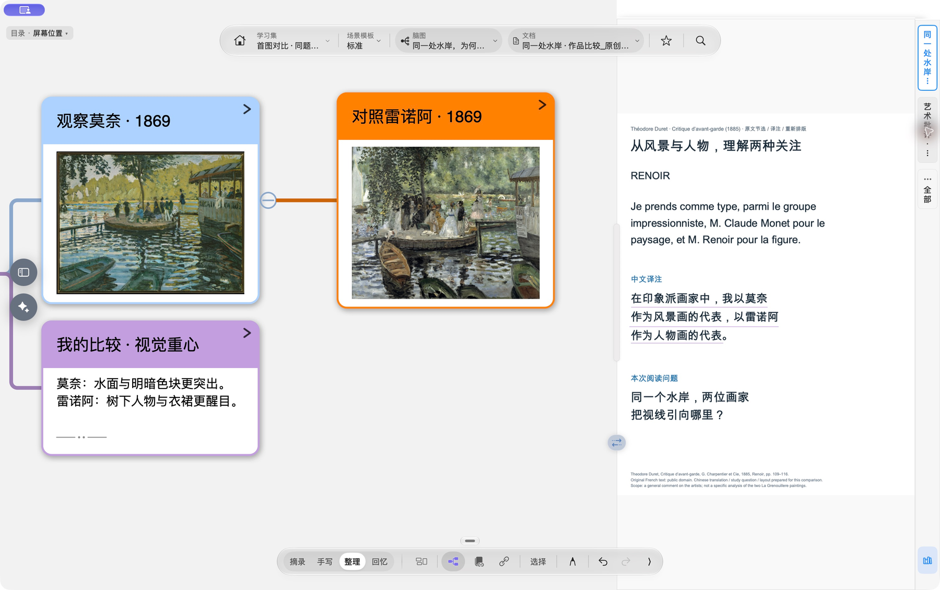This screenshot has height=590, width=940.
Task: Switch to the 回忆 mode tab
Action: (380, 562)
